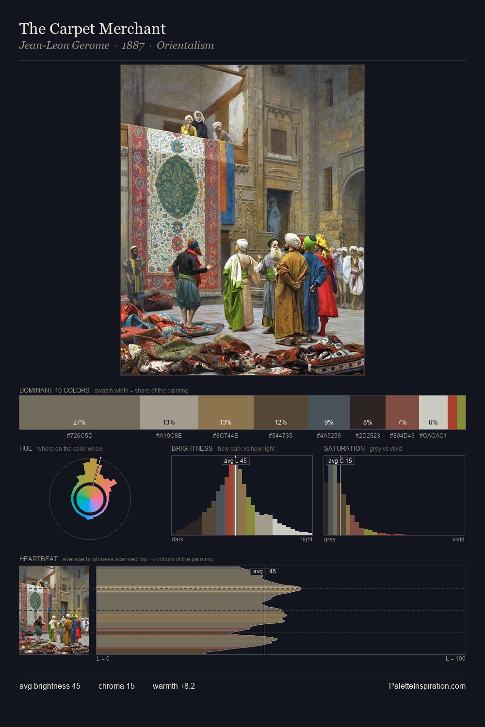The height and width of the screenshot is (727, 485).
Task: Click the year '1887' in subtitle
Action: click(133, 46)
